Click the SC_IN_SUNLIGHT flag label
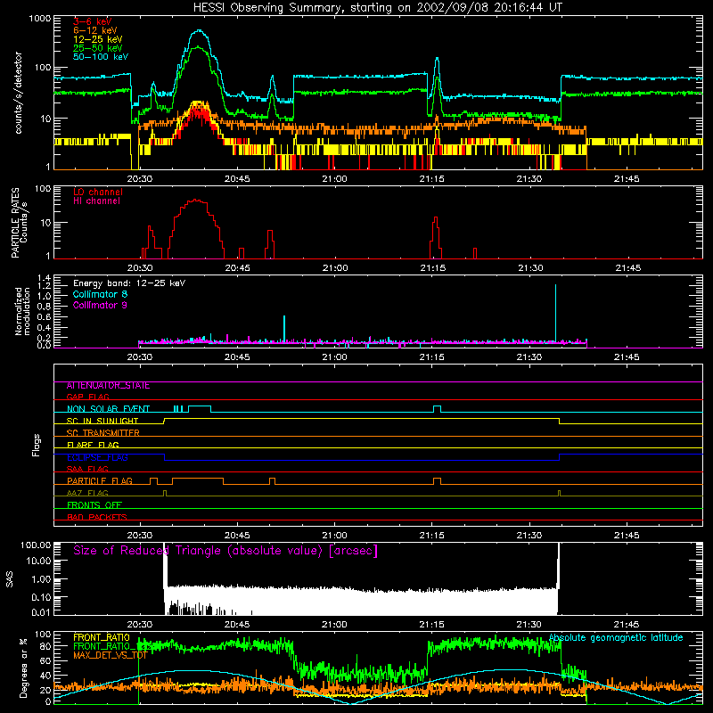This screenshot has width=713, height=713. (102, 421)
